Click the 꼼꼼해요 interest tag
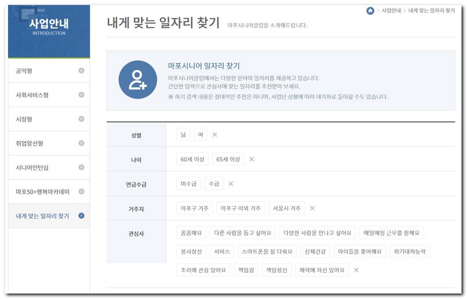Screen dimensions: 467x299 191,232
